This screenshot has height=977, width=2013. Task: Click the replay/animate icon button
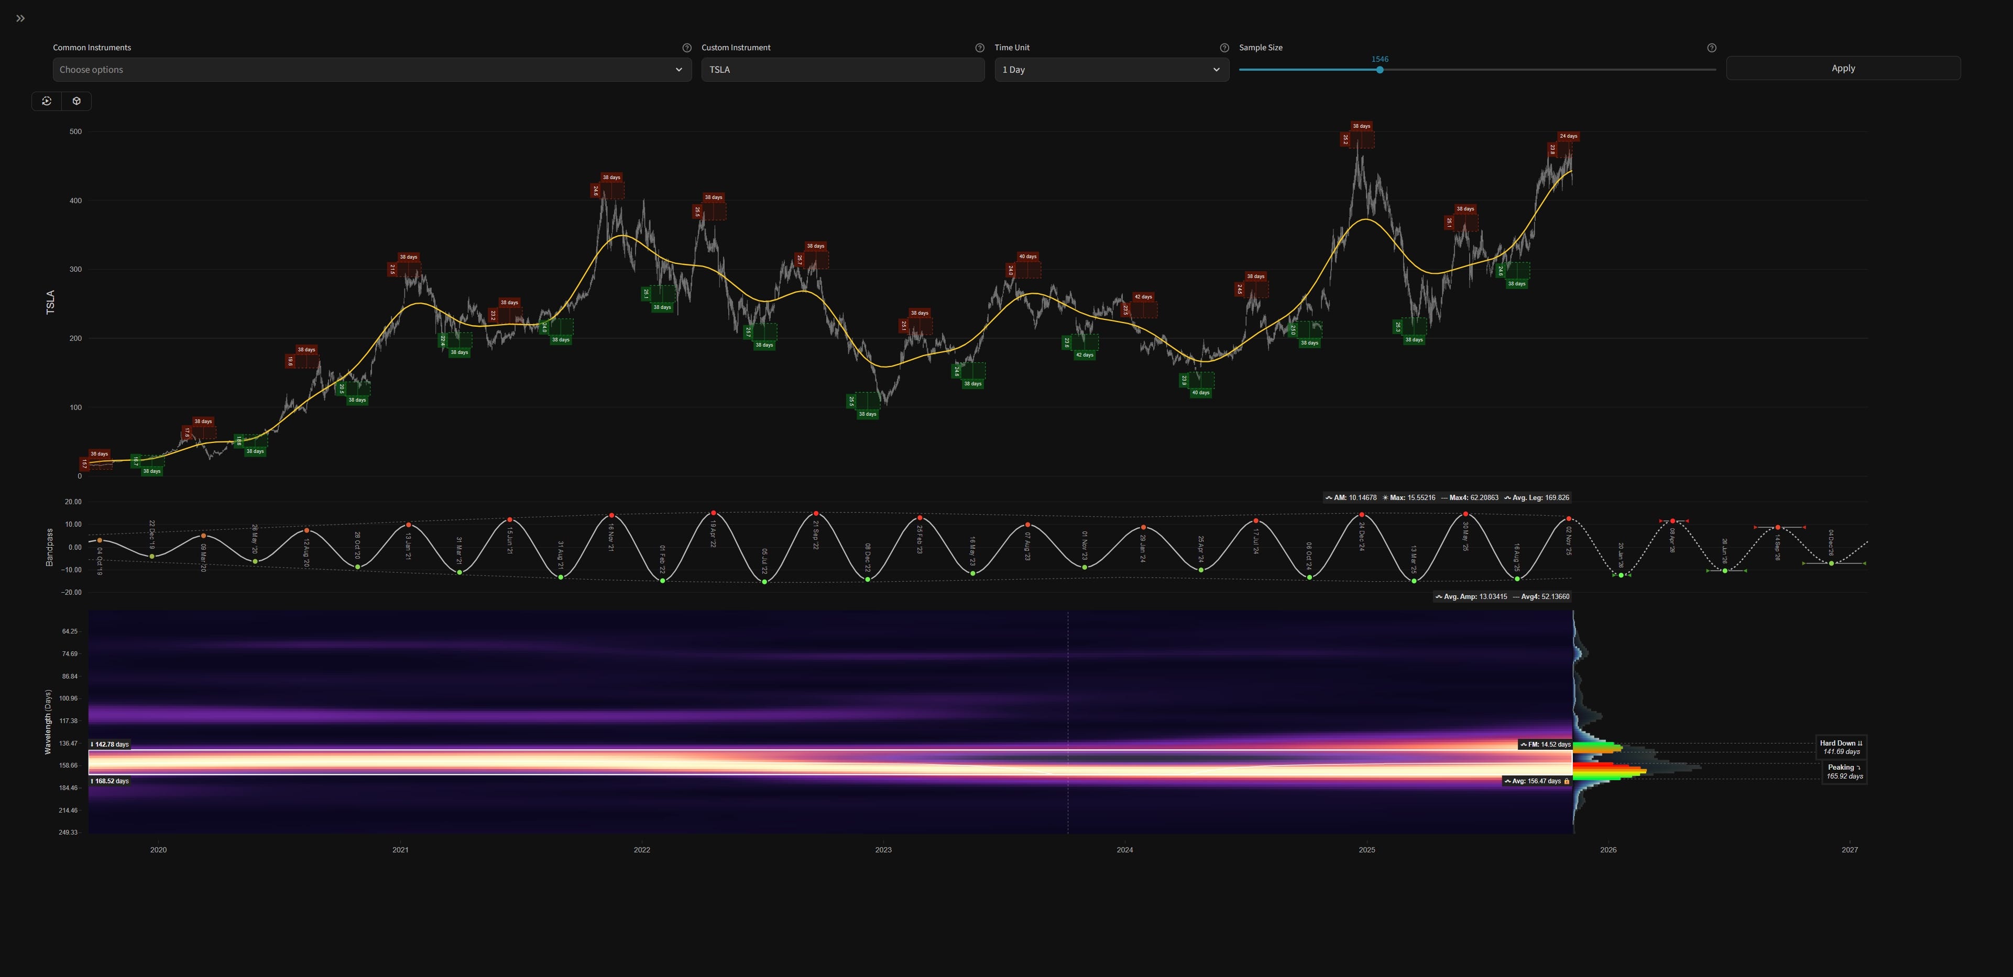coord(47,101)
